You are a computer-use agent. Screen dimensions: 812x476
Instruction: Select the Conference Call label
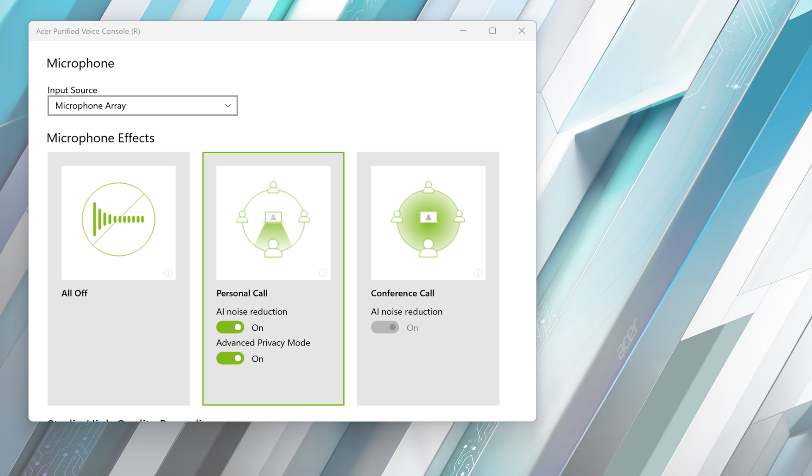tap(403, 293)
